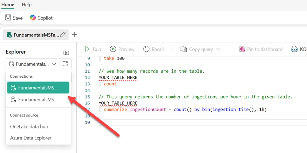Open the Fundamentals database dropdown
Screen dimensions: 307x153
33,64
